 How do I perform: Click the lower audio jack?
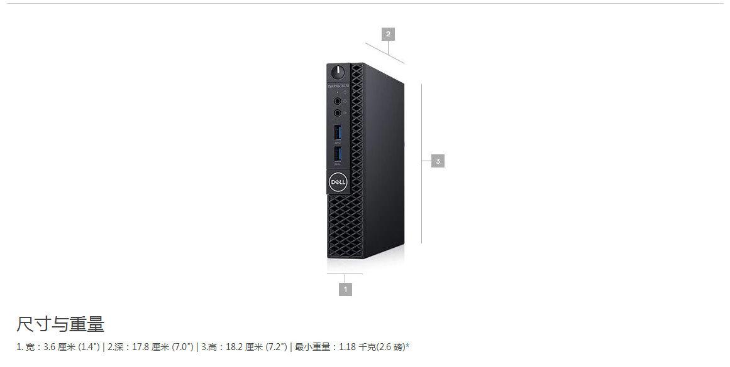(x=338, y=112)
